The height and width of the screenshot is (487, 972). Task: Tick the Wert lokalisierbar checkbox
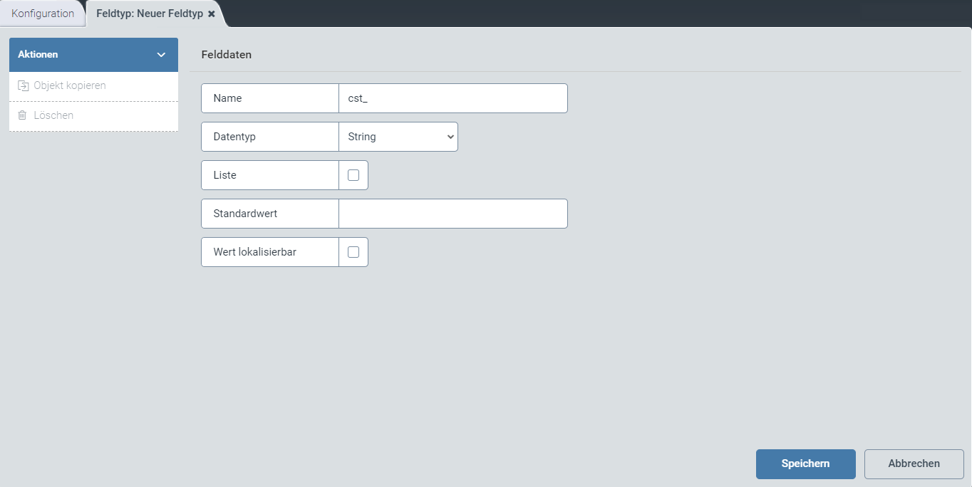coord(353,252)
